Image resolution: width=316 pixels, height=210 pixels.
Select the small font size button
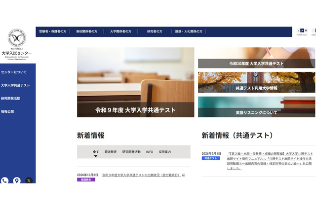(x=298, y=31)
